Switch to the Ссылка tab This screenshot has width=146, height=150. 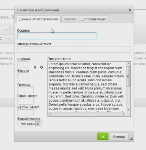pyautogui.click(x=70, y=19)
